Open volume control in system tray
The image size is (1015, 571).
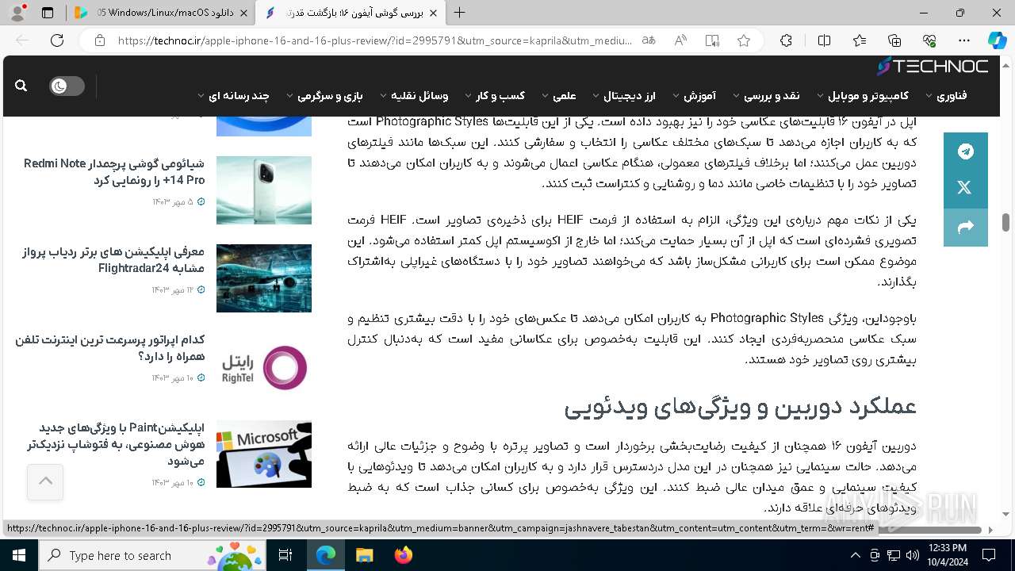[912, 556]
